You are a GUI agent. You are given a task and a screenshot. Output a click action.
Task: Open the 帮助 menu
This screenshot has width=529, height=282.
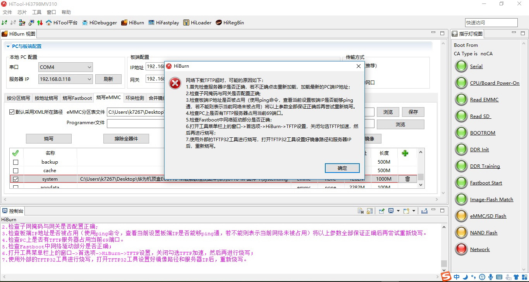click(x=66, y=12)
